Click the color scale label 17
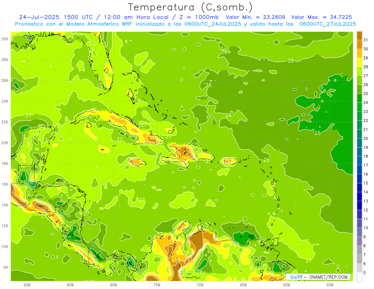The height and width of the screenshot is (289, 374). click(366, 165)
